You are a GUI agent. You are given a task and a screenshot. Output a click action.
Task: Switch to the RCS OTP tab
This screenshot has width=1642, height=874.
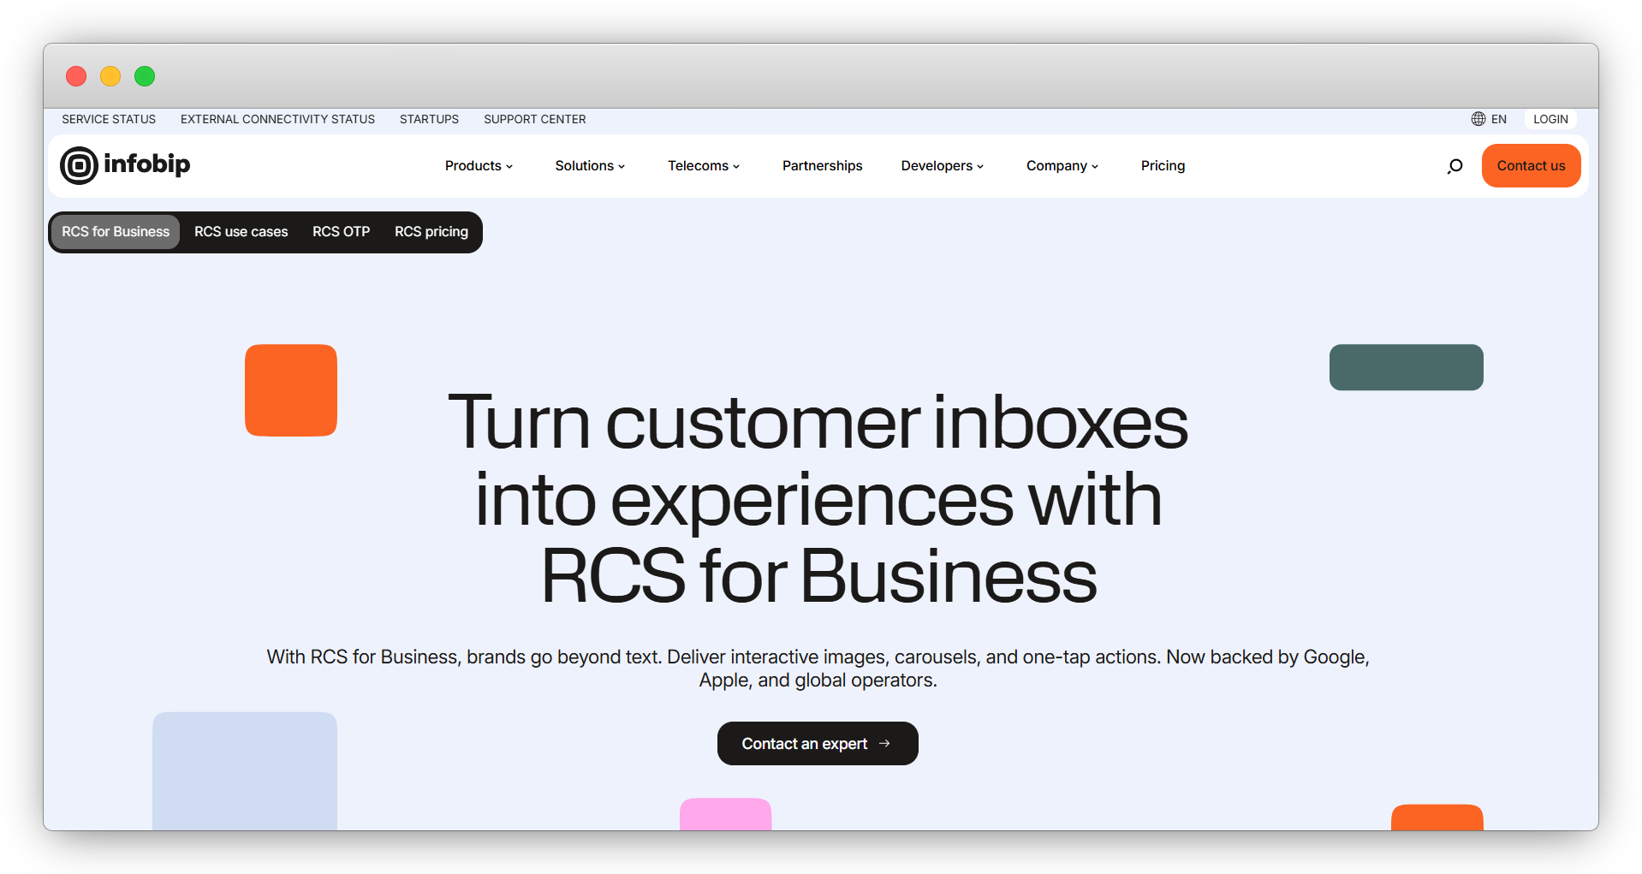[x=342, y=232]
